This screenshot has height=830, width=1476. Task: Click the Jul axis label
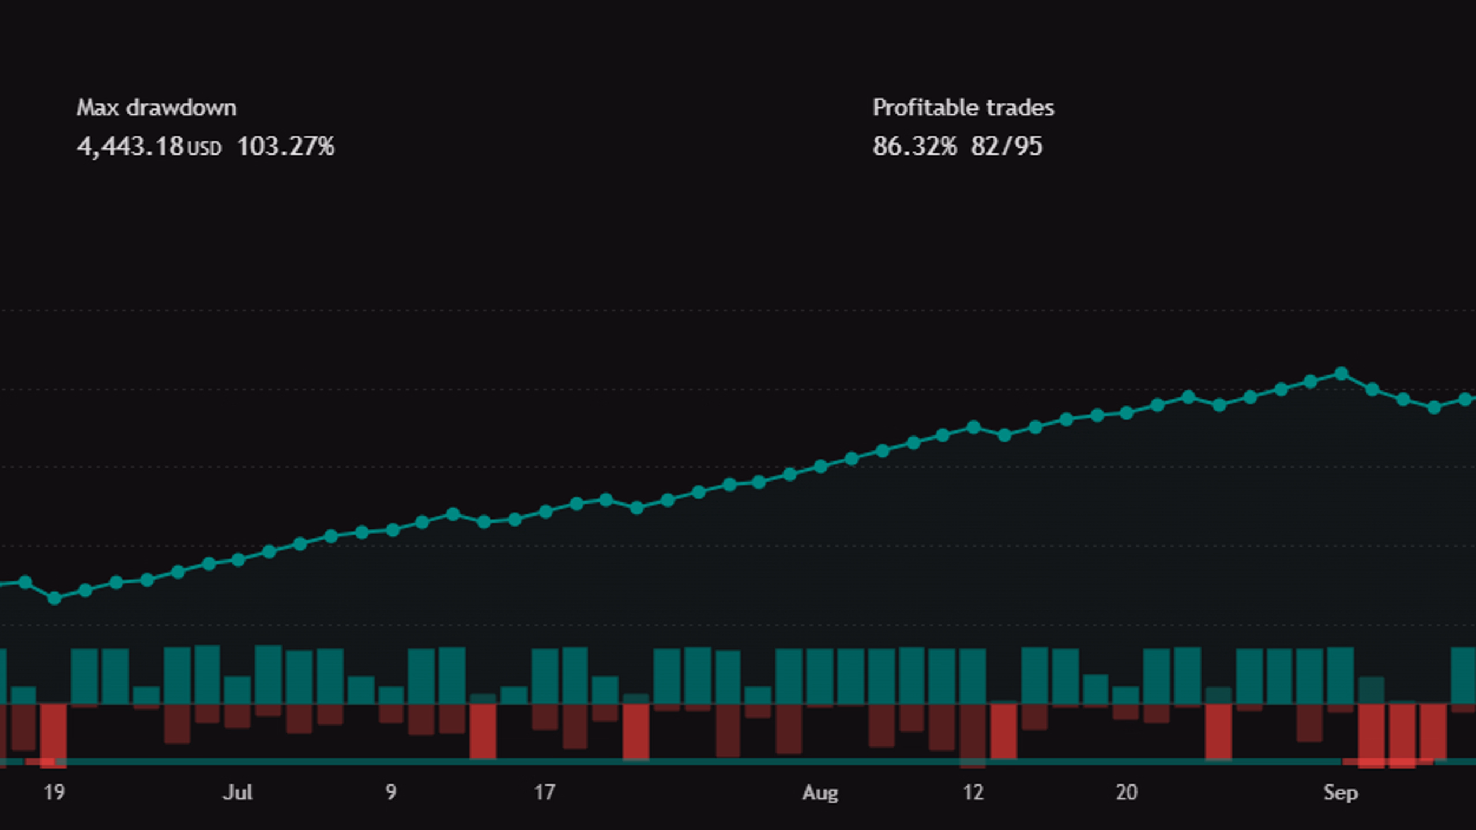click(x=238, y=793)
